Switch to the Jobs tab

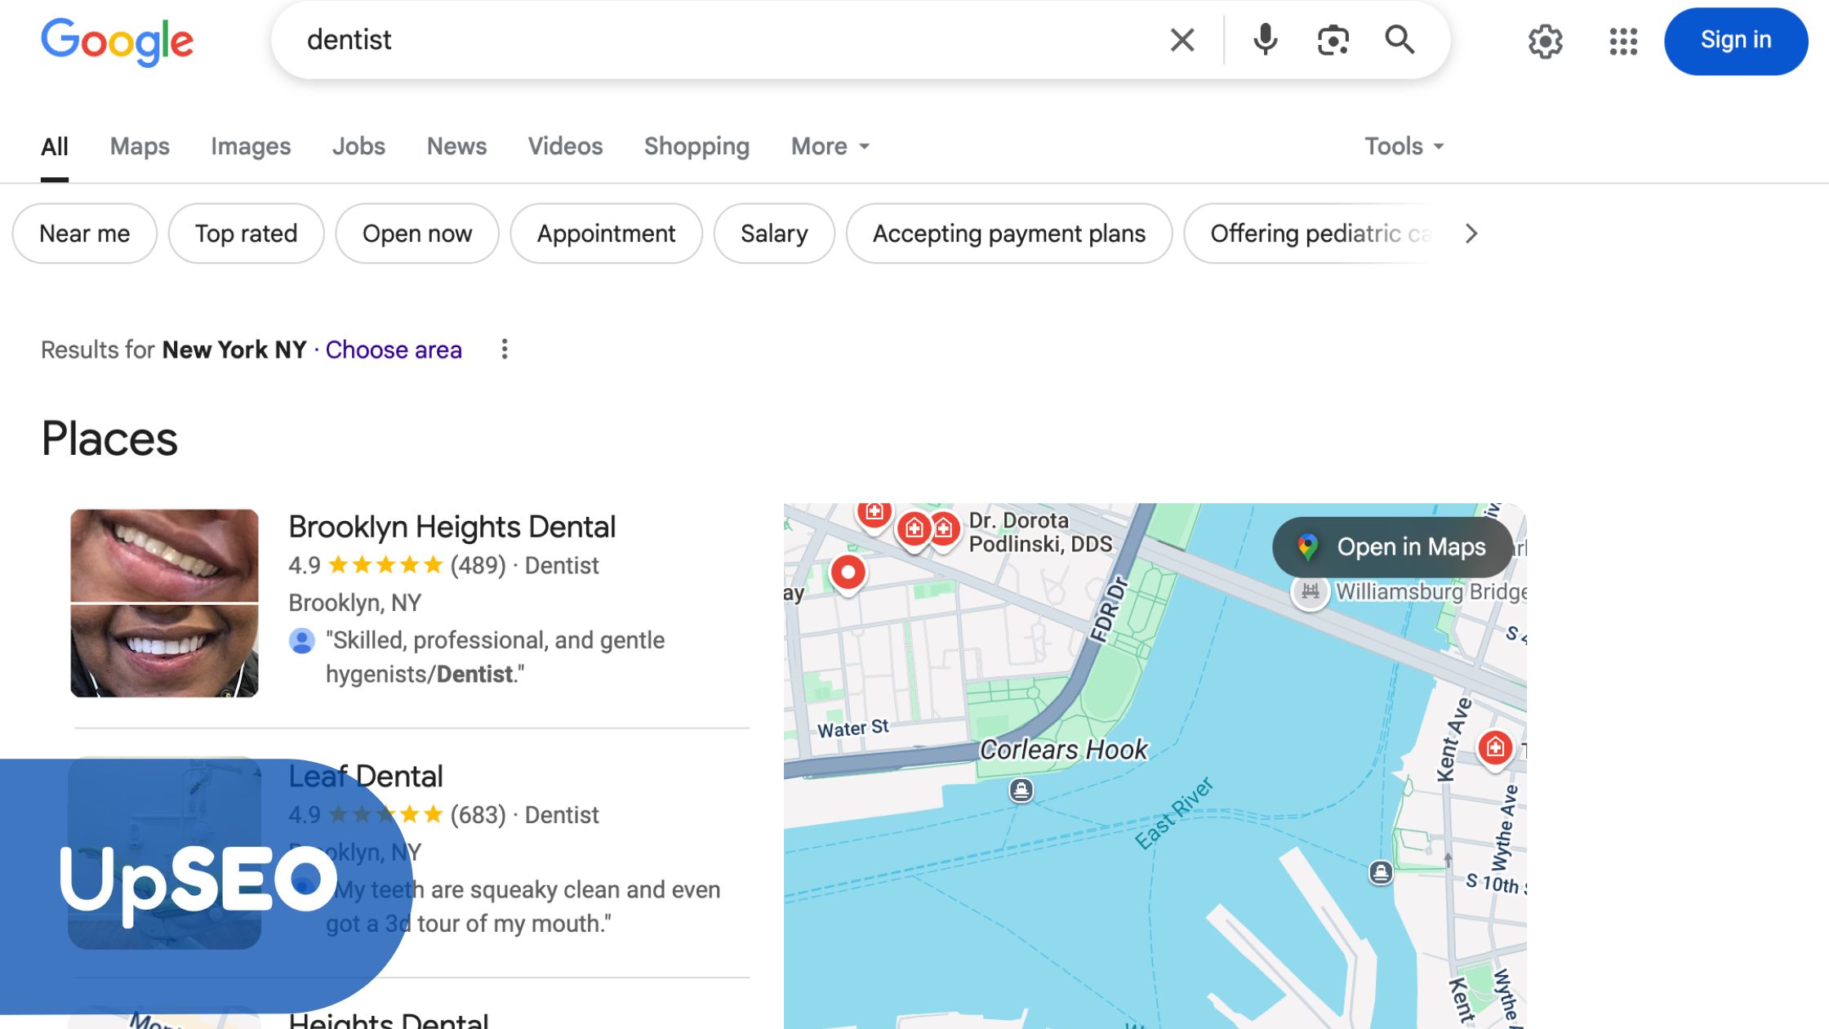pos(358,146)
